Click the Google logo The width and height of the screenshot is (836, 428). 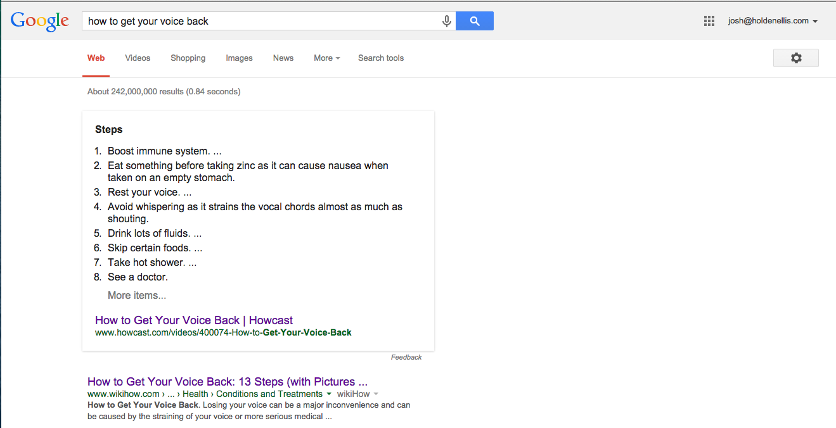(x=39, y=22)
